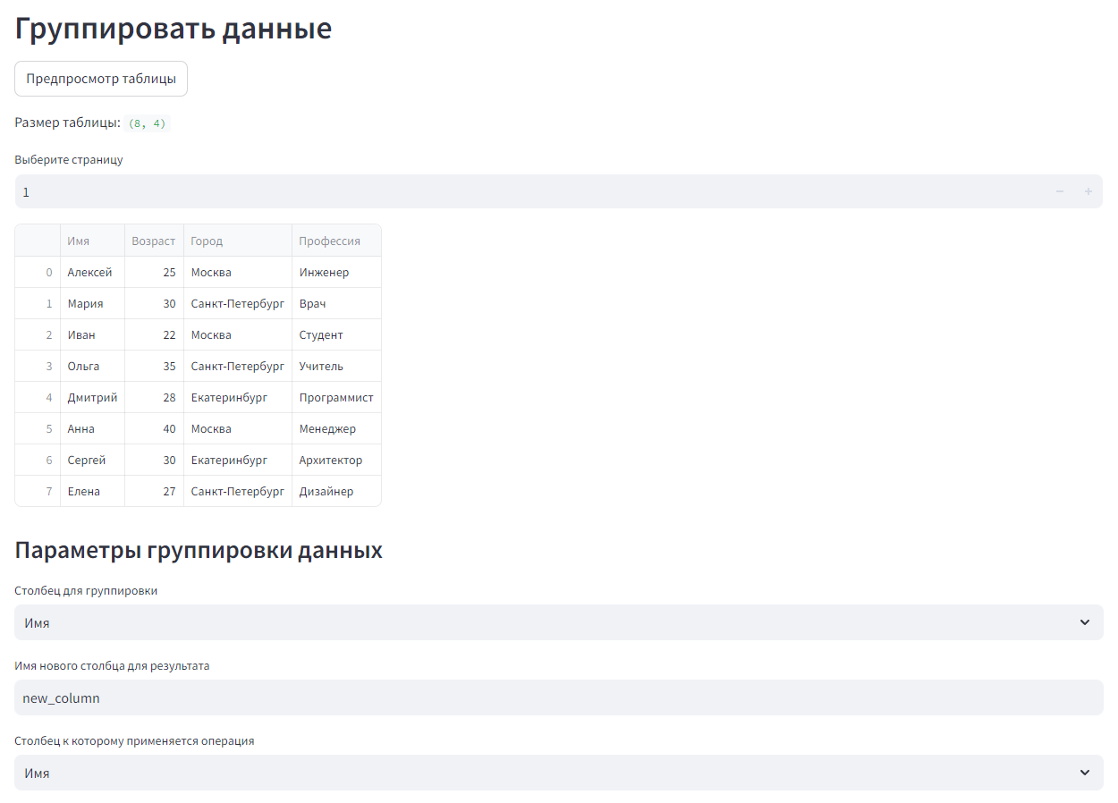Select the 'Дизайнер' cell
Image resolution: width=1118 pixels, height=803 pixels.
coord(336,491)
